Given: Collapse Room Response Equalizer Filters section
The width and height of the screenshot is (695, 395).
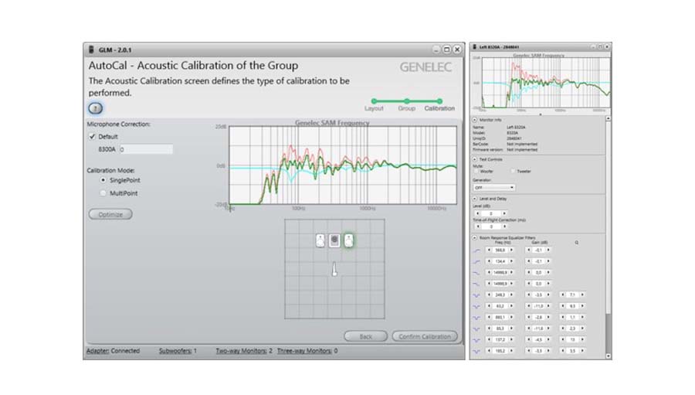Looking at the screenshot, I should 475,238.
